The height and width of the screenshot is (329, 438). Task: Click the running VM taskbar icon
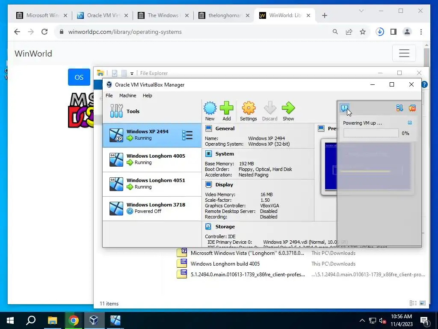pyautogui.click(x=115, y=320)
